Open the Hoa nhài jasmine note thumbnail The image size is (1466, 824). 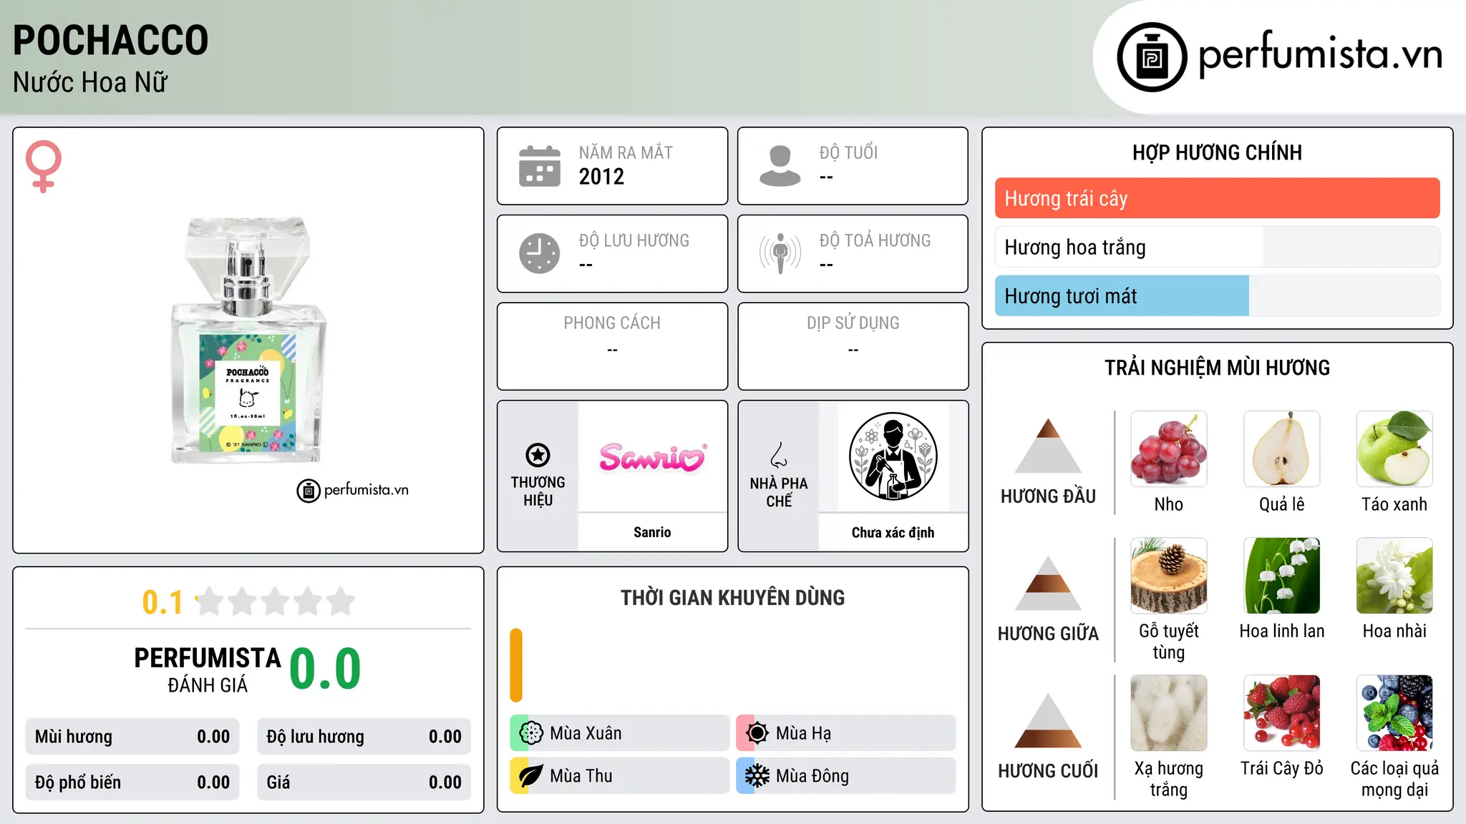(1394, 576)
